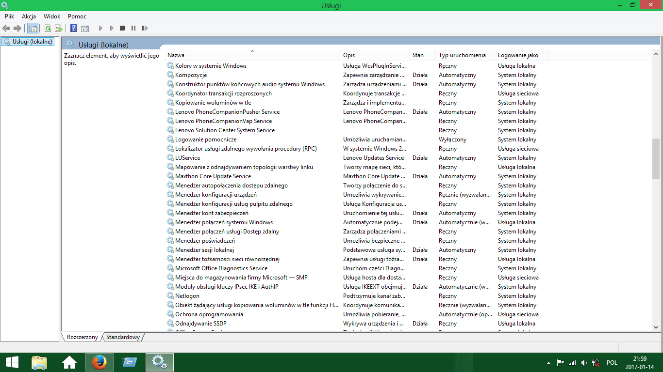Click the Forward arrow in the toolbar
The height and width of the screenshot is (372, 663).
click(x=17, y=29)
